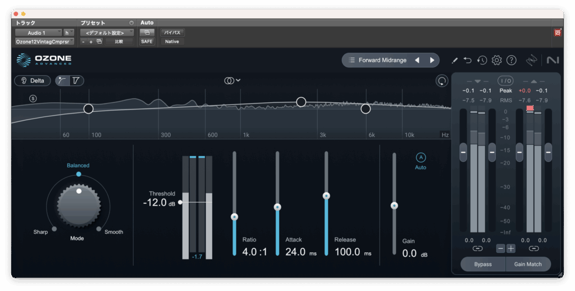Click the undo arrow icon
Viewport: 575px width, 291px height.
(468, 60)
